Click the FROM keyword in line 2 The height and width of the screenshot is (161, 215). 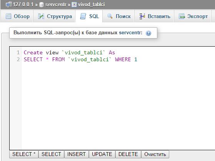point(58,59)
